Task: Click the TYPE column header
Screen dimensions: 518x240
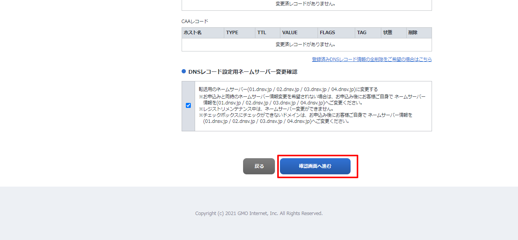Action: 232,33
